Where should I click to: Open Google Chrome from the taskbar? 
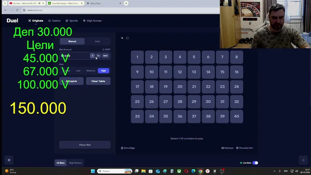coord(201,171)
